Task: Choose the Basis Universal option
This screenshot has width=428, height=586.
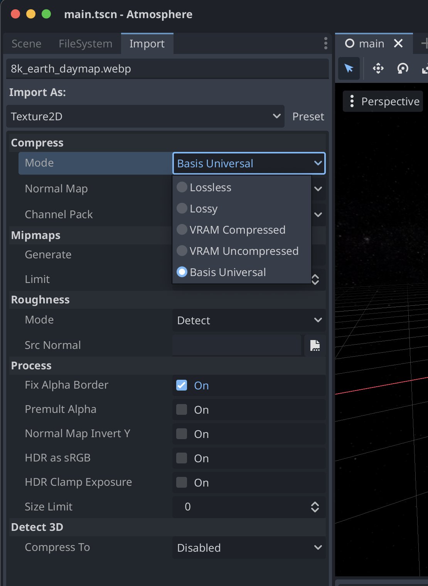Action: click(x=242, y=272)
